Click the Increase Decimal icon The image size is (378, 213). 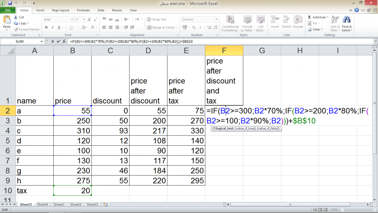pos(209,28)
